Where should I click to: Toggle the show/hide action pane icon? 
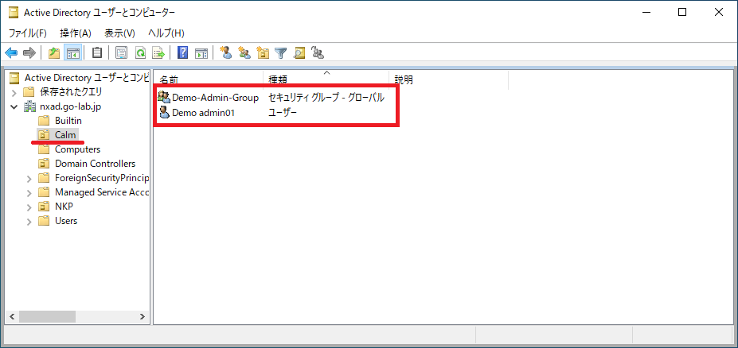click(x=201, y=53)
